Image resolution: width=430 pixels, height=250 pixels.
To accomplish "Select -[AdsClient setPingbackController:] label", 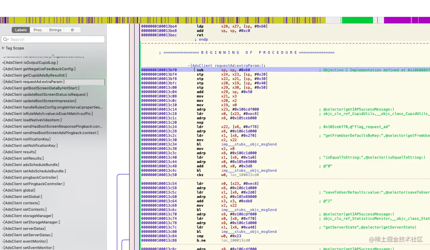I will [x=33, y=184].
